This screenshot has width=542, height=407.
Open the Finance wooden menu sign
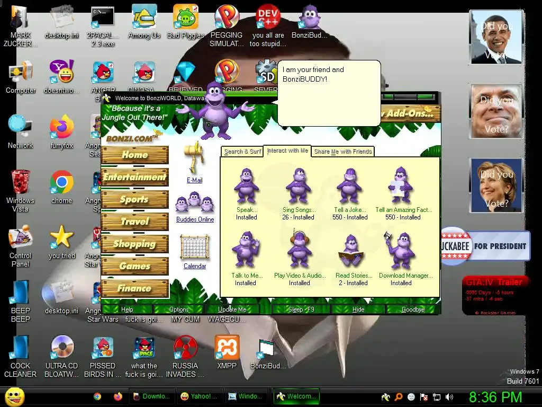point(135,288)
